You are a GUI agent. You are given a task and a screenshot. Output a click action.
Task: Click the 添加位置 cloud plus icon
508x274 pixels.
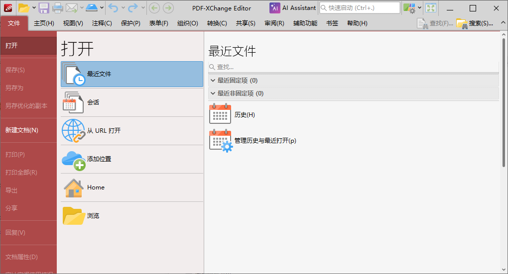(74, 160)
